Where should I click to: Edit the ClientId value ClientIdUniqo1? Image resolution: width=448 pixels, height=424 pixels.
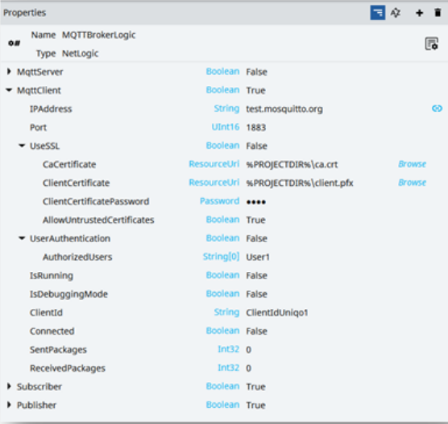[x=277, y=313]
